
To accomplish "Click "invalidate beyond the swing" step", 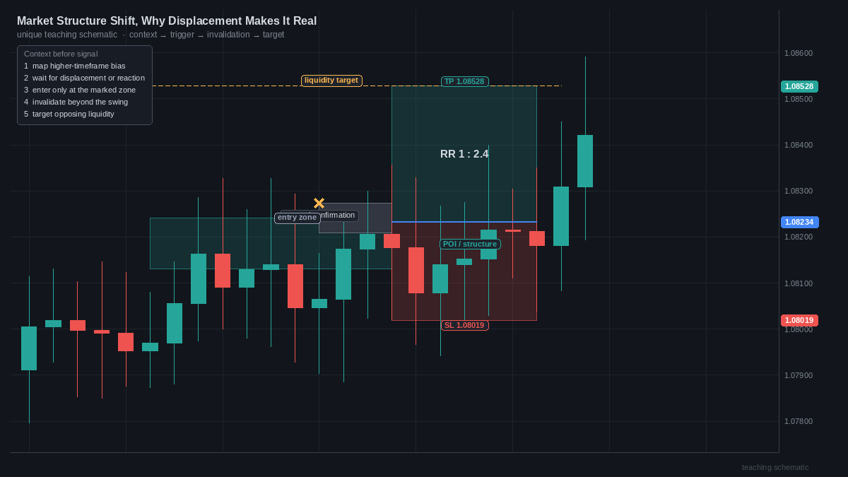I will pos(76,102).
